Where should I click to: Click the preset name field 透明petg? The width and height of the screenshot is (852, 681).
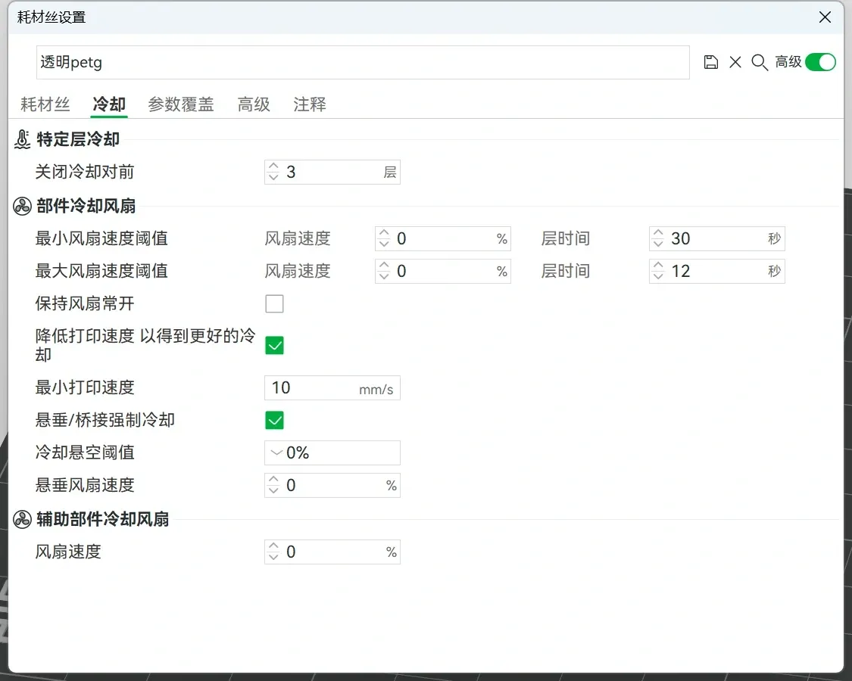coord(362,62)
